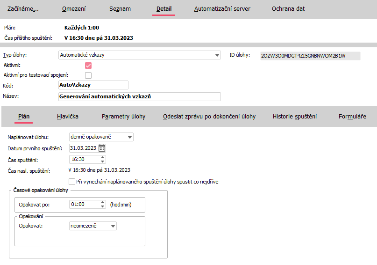Select the Parametry úlohy subtab
This screenshot has width=377, height=265.
[x=123, y=117]
